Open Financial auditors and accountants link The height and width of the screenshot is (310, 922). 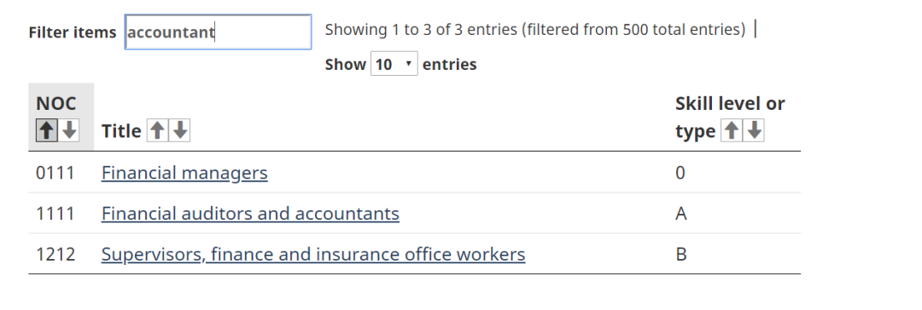click(x=250, y=213)
